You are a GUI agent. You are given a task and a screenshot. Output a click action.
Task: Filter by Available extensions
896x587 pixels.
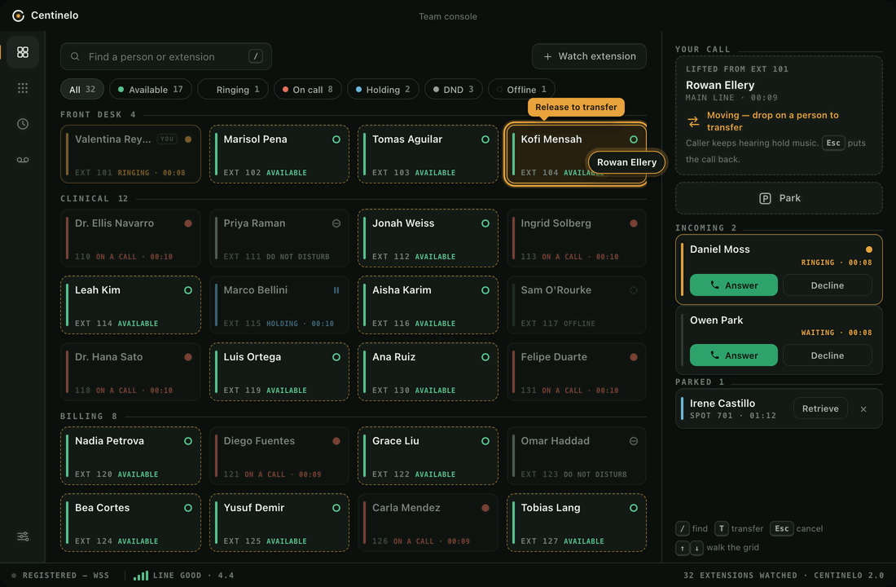(151, 89)
